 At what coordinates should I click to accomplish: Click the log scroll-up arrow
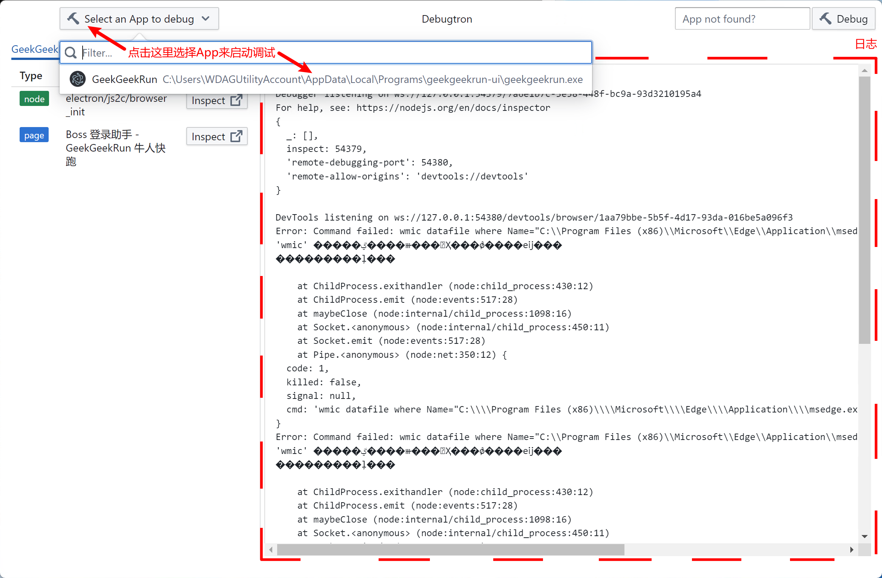pyautogui.click(x=865, y=71)
